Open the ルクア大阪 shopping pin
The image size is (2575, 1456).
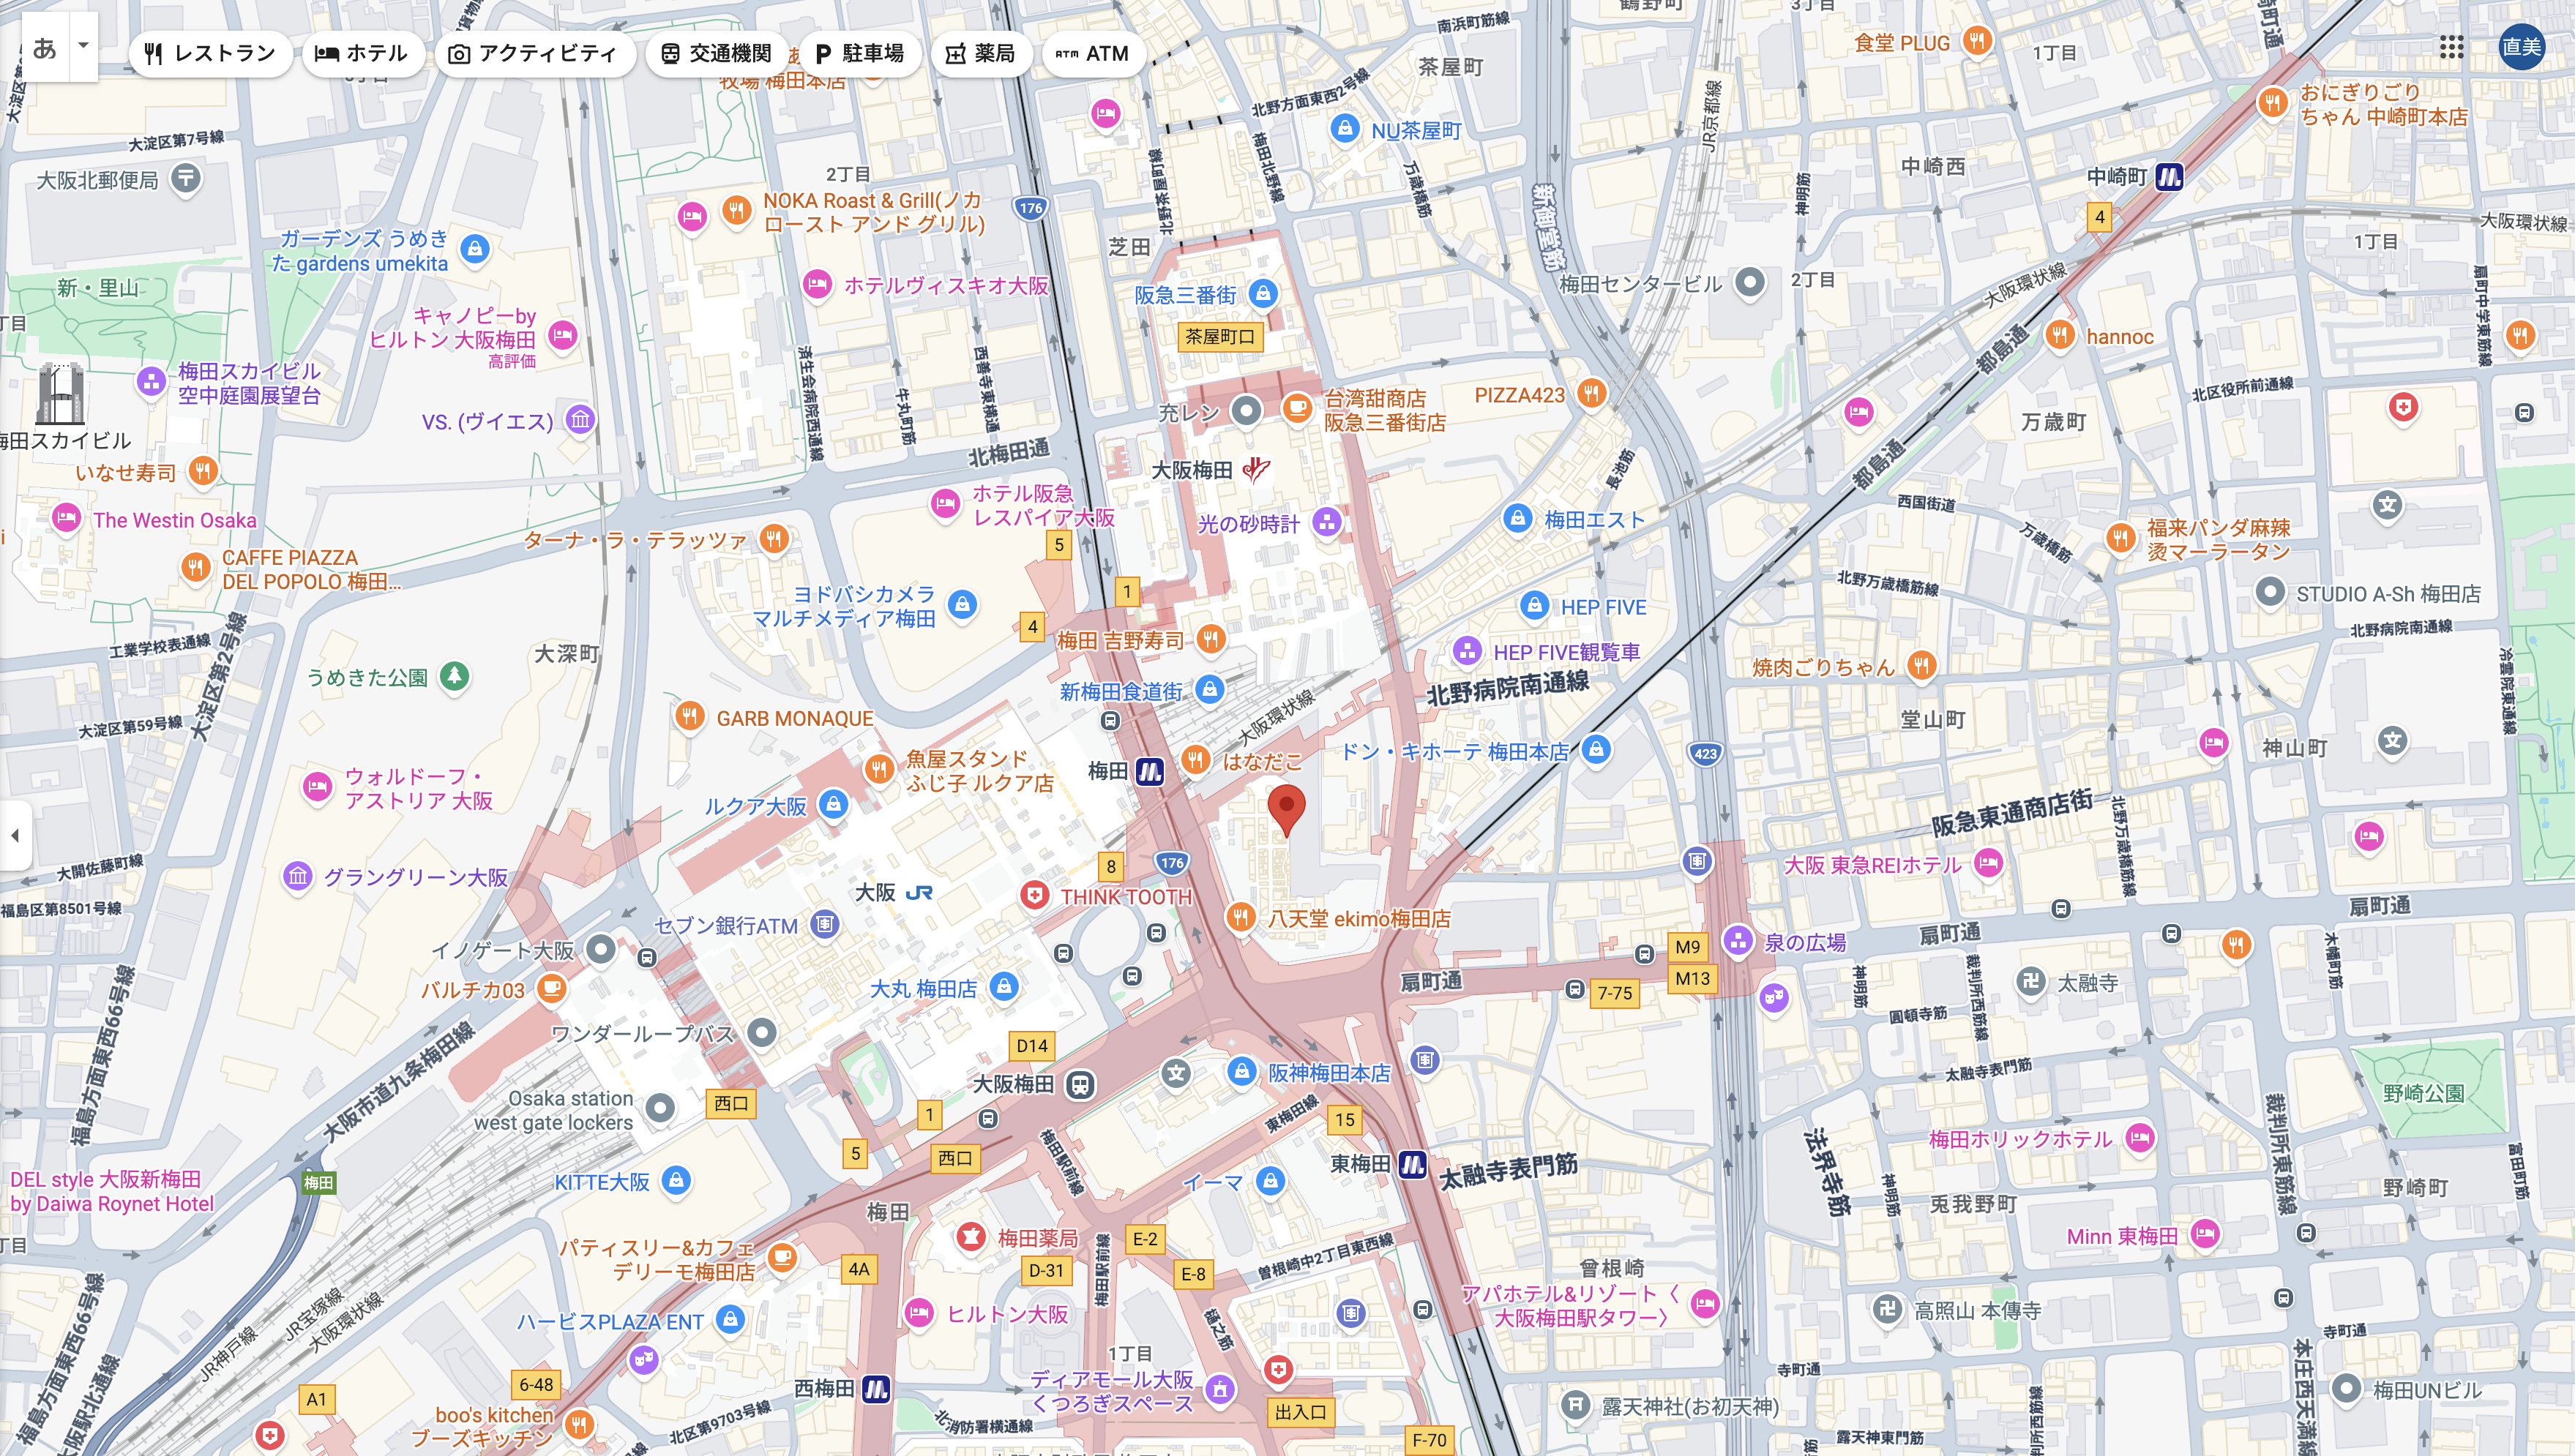pos(833,804)
